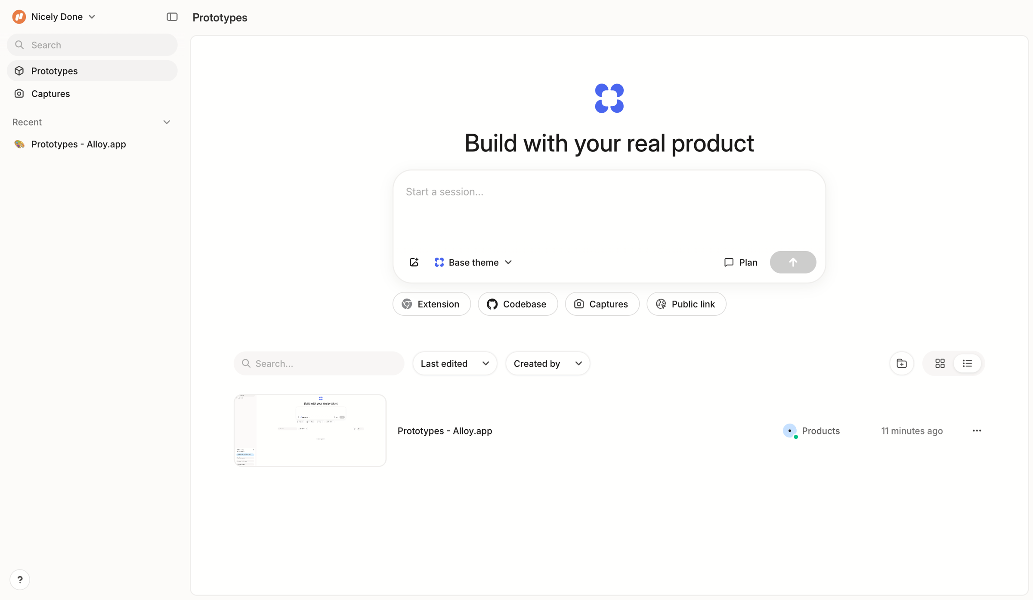Screen dimensions: 1033x600
Task: Click the palette icon beside recent Alloy.app item
Action: 19,144
